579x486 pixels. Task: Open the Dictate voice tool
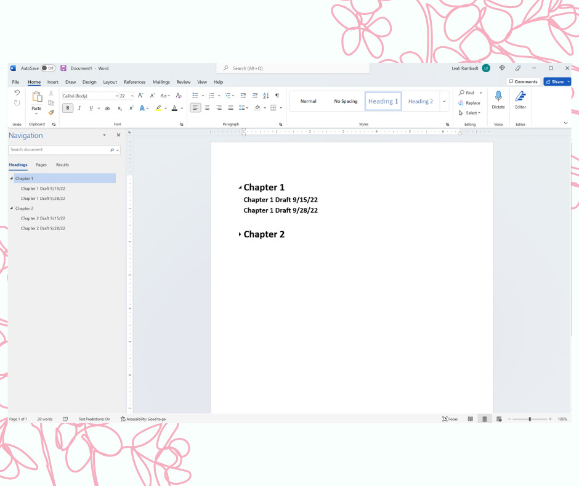(x=498, y=102)
